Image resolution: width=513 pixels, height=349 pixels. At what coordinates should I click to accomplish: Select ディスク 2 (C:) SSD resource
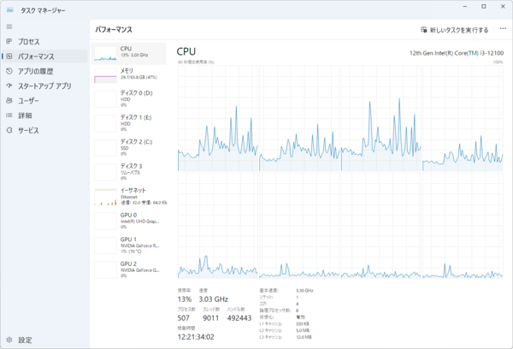tap(129, 147)
